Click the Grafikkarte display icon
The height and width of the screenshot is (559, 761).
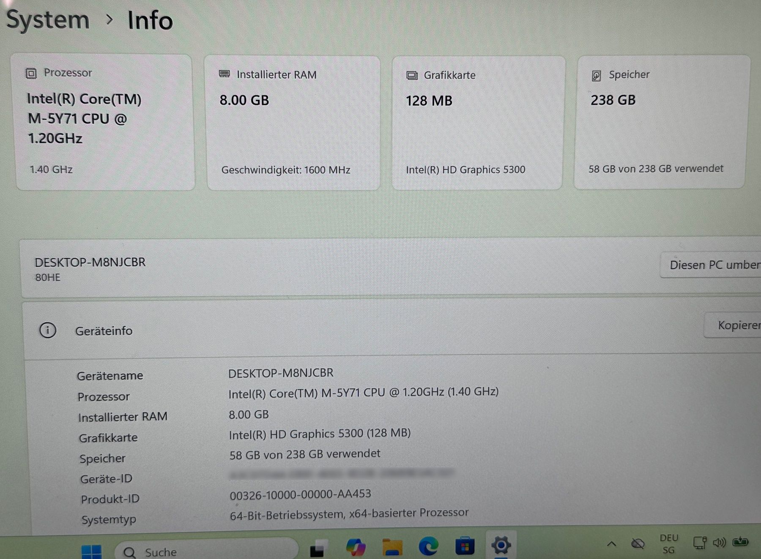[x=412, y=76]
